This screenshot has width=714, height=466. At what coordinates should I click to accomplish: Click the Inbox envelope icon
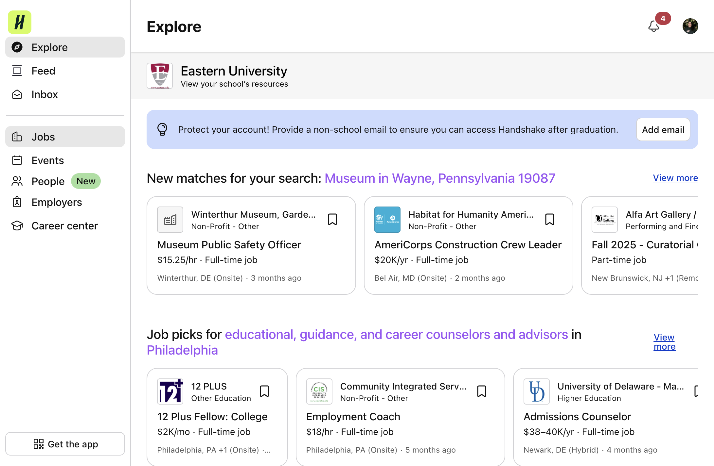tap(17, 94)
